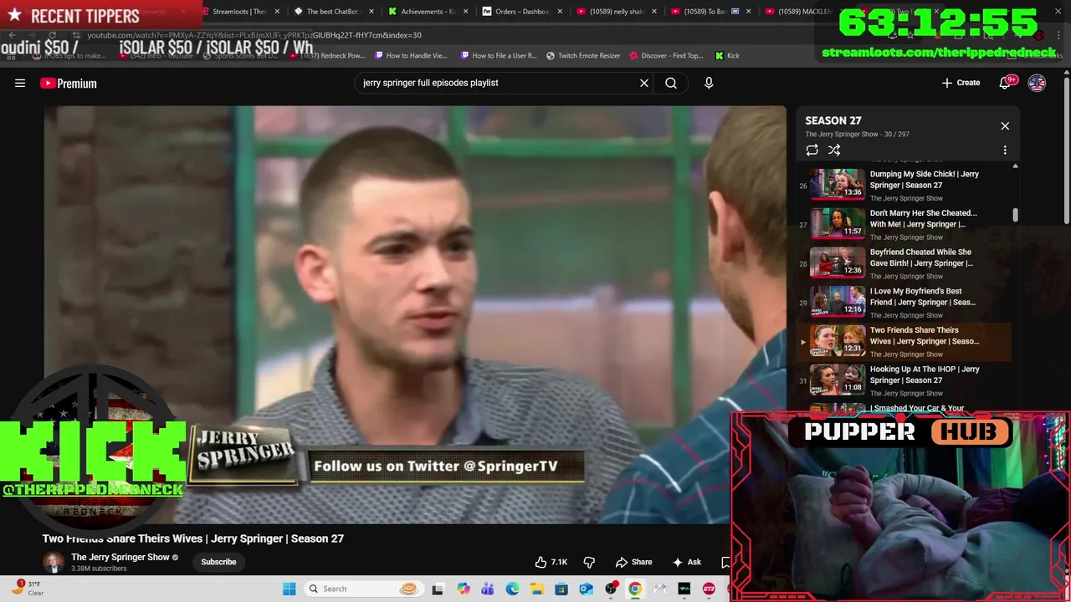This screenshot has width=1071, height=602.
Task: Open the Create menu
Action: [961, 83]
